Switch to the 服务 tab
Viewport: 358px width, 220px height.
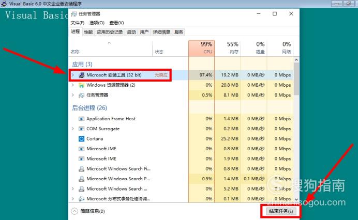click(179, 32)
